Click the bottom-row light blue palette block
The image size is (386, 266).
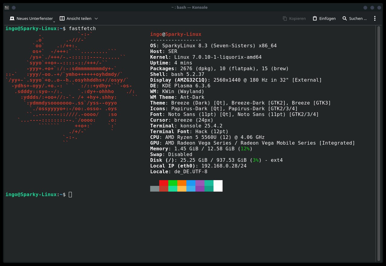click(x=191, y=189)
